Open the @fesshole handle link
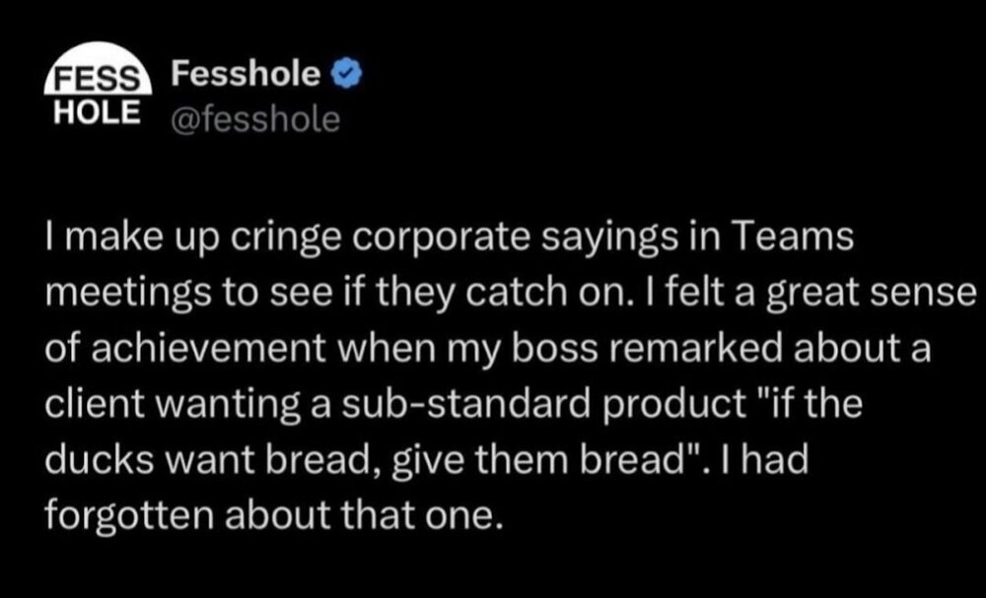The image size is (986, 598). pyautogui.click(x=255, y=120)
